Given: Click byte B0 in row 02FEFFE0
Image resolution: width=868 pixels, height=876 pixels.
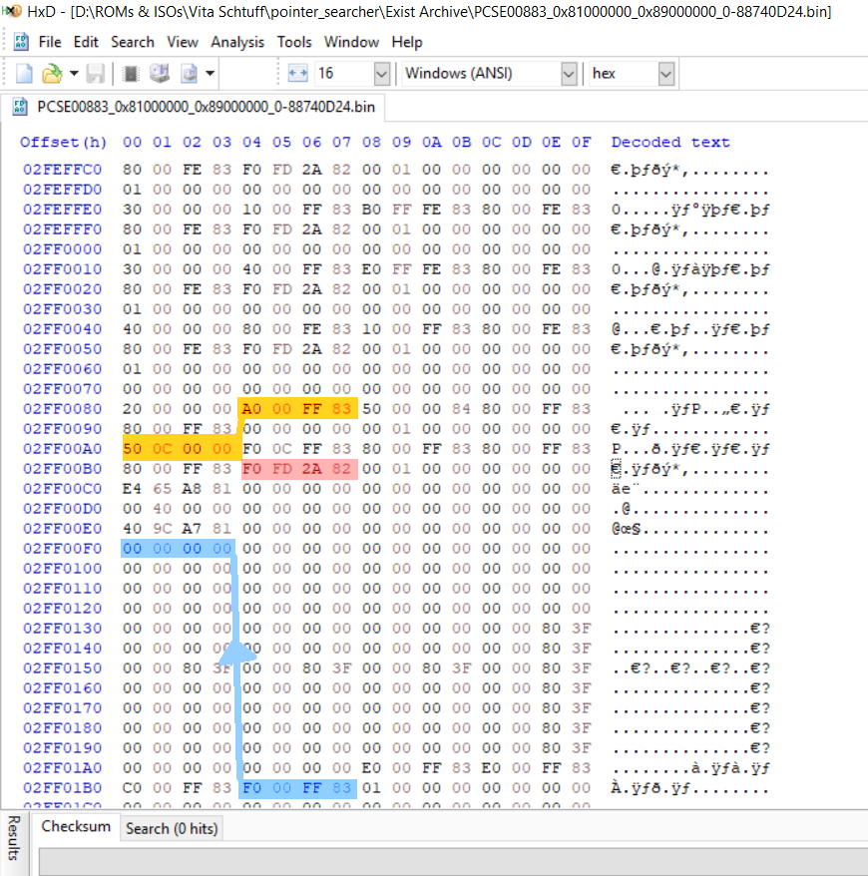Looking at the screenshot, I should [371, 210].
